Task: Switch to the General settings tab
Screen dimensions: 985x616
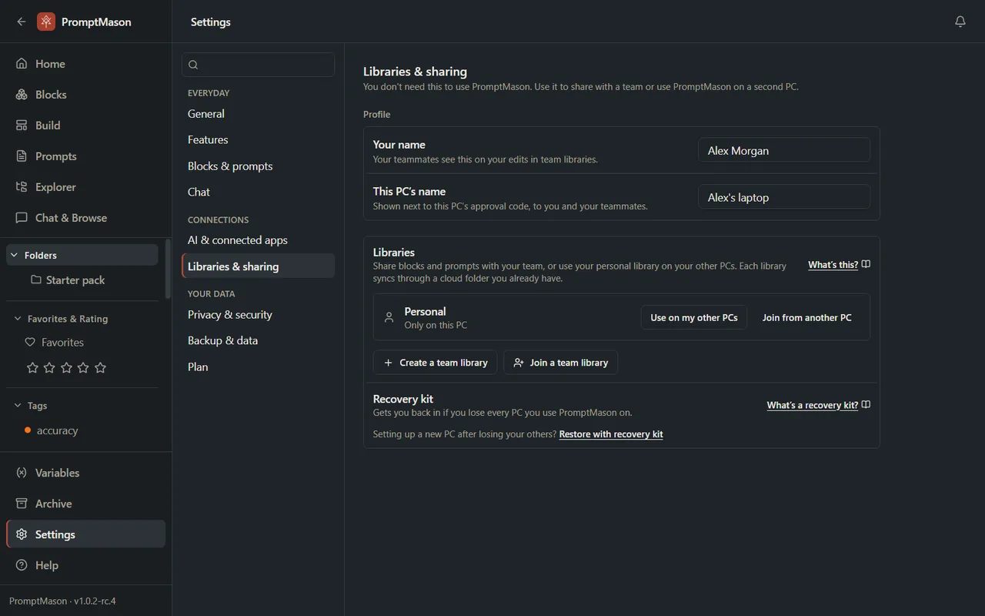Action: coord(258,114)
